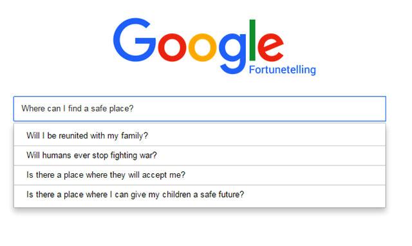The image size is (412, 246).
Task: Choose "Is there a place where they will accept me?"
Action: point(200,175)
